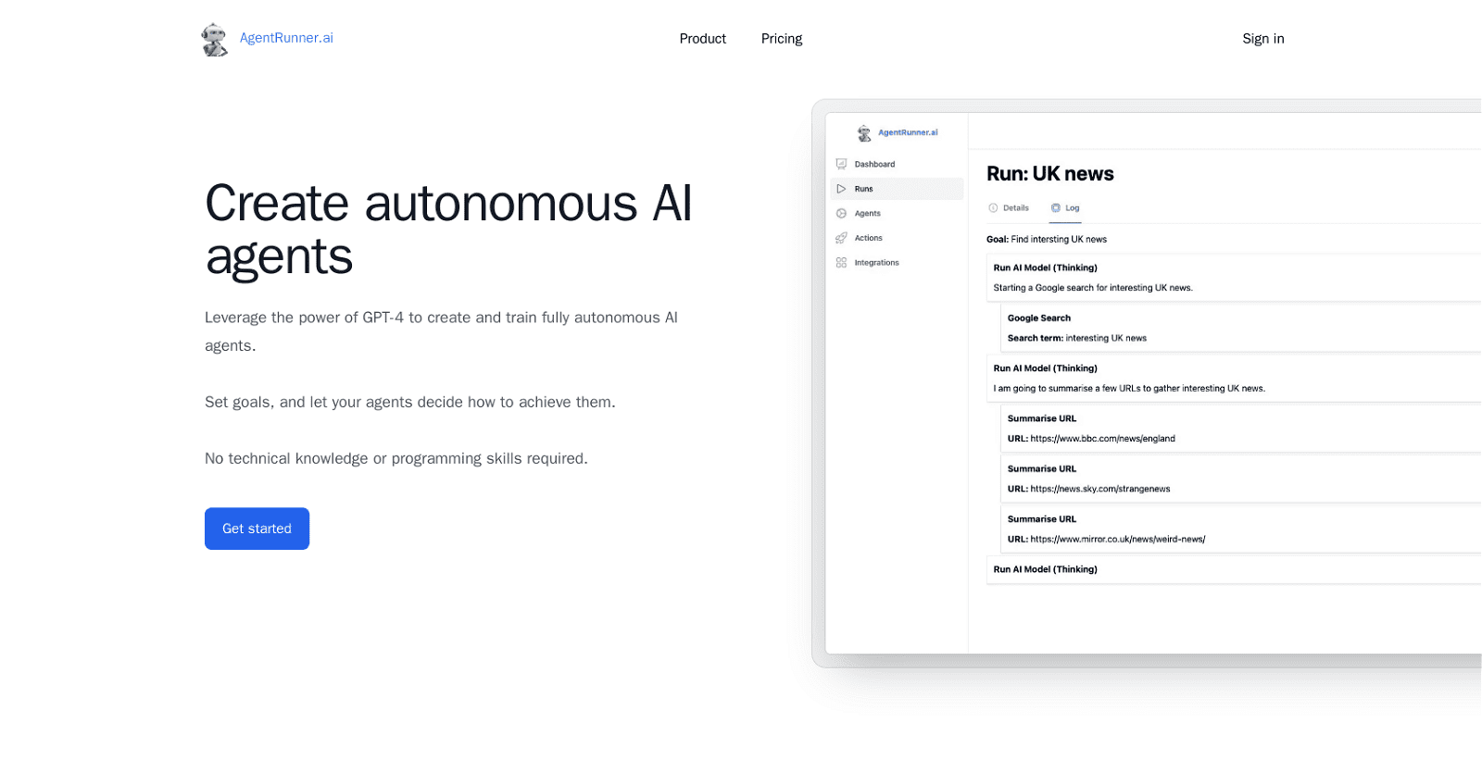Select the Runs label in preview sidebar
This screenshot has width=1482, height=772.
tap(863, 189)
